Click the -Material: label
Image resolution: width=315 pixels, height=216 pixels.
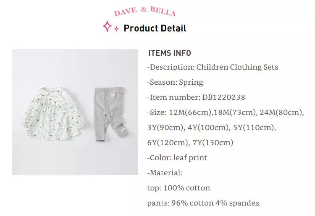[x=165, y=173]
